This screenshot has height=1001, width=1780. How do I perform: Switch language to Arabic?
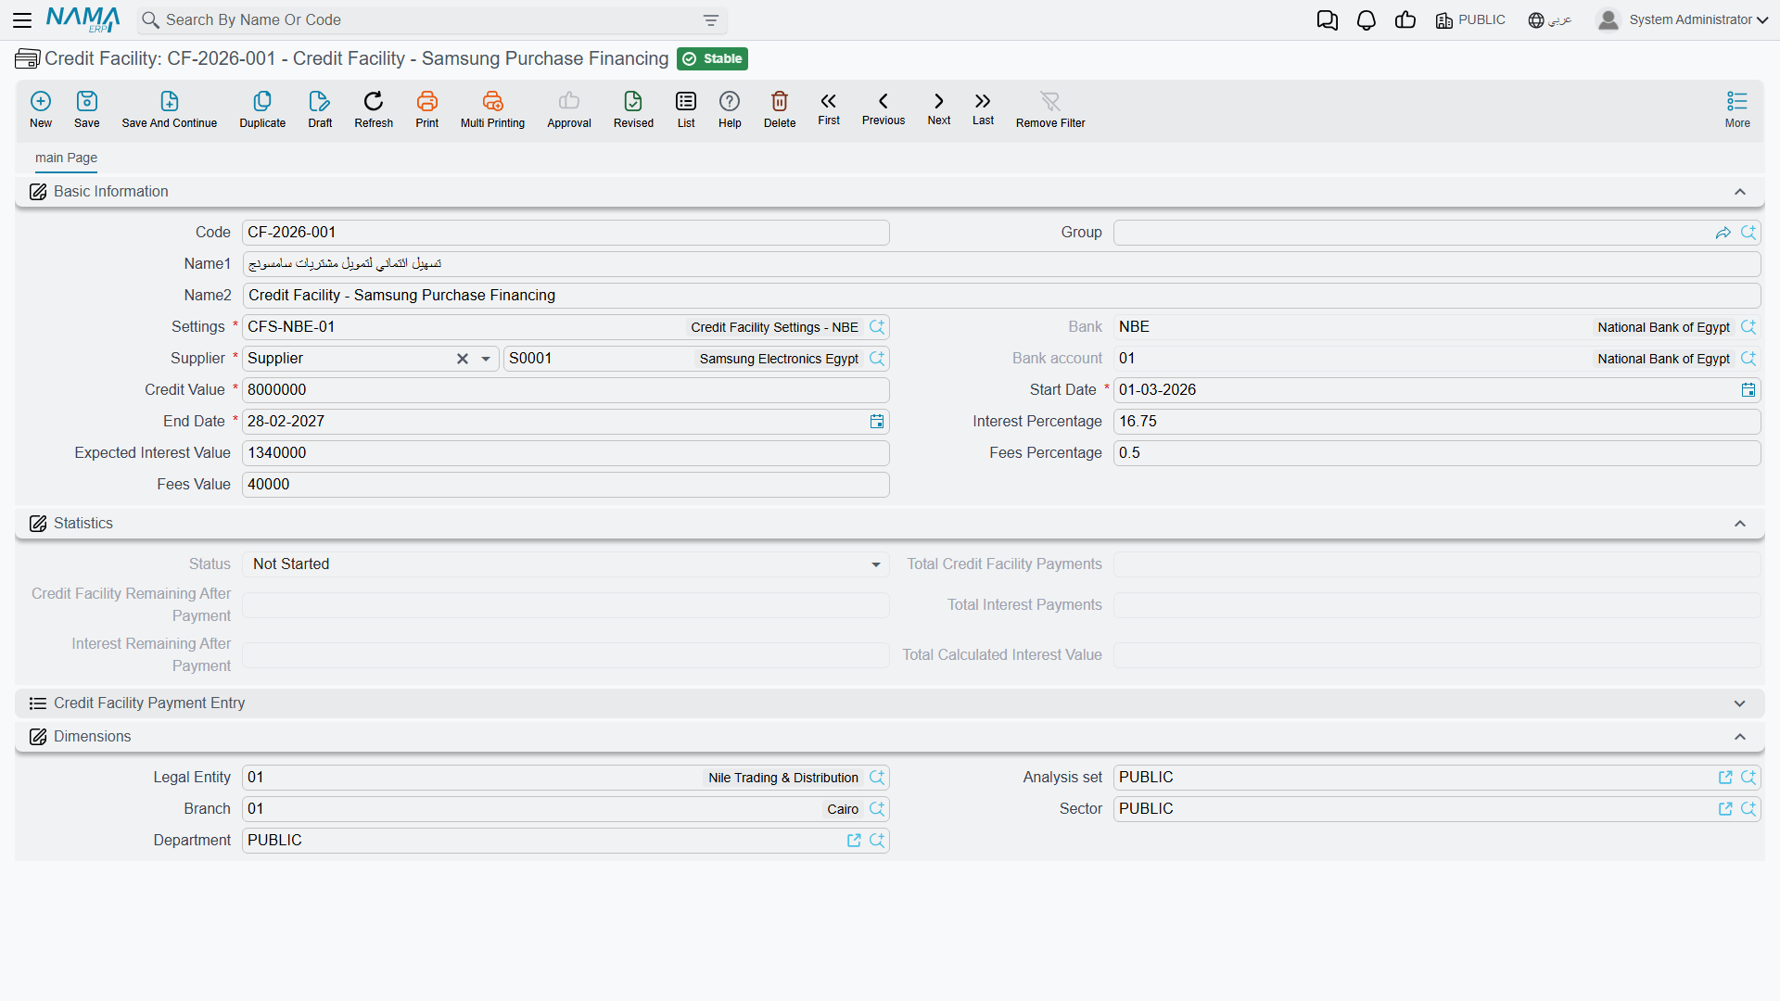(x=1550, y=20)
